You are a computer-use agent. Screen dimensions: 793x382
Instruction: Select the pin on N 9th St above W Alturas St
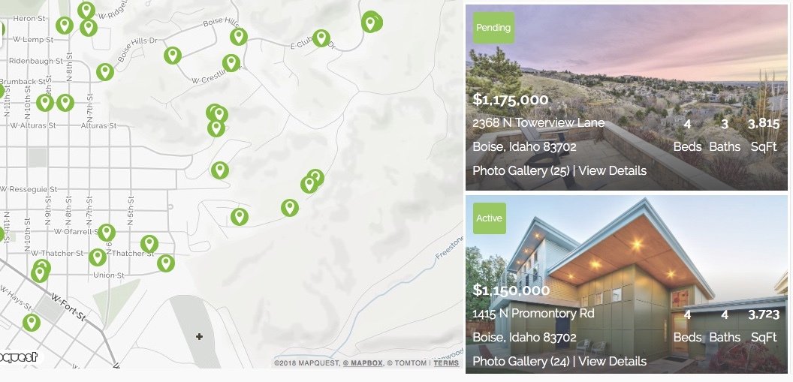(x=45, y=103)
